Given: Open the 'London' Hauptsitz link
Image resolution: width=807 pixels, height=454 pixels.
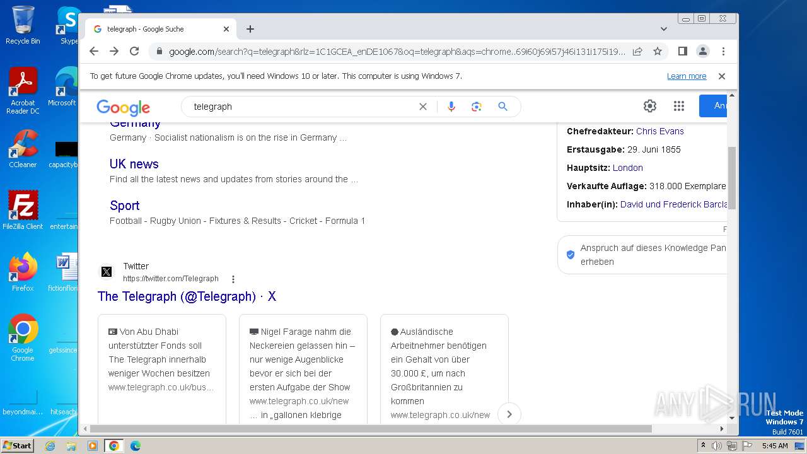Looking at the screenshot, I should [628, 168].
